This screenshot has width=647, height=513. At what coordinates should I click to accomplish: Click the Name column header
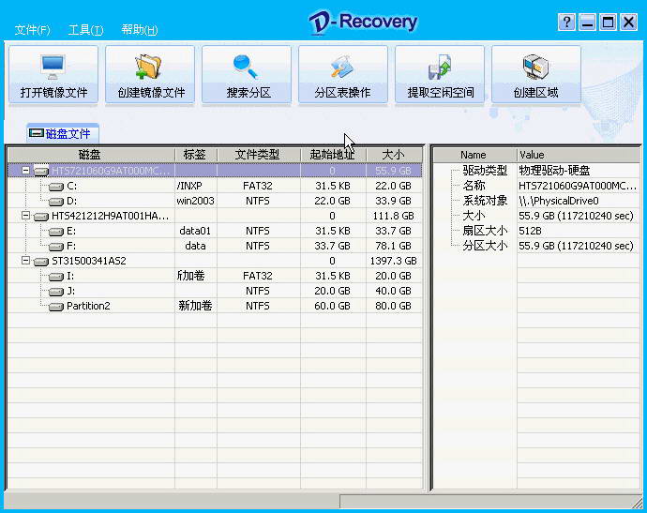pos(474,155)
